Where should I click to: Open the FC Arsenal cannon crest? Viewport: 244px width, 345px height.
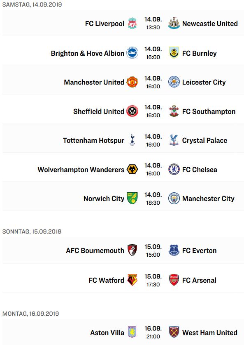coord(174,280)
